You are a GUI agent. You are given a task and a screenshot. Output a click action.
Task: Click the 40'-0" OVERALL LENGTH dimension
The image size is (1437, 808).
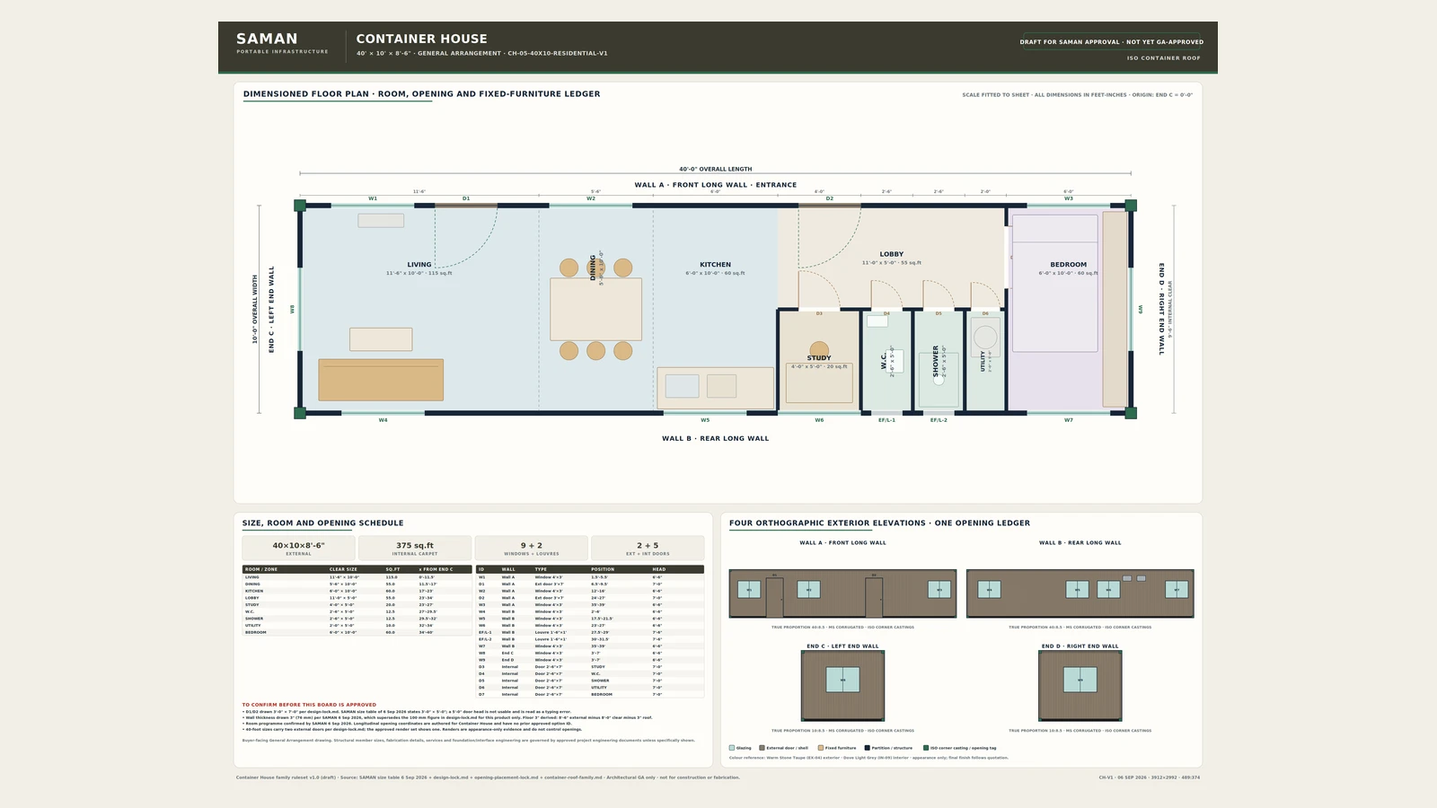click(x=715, y=169)
